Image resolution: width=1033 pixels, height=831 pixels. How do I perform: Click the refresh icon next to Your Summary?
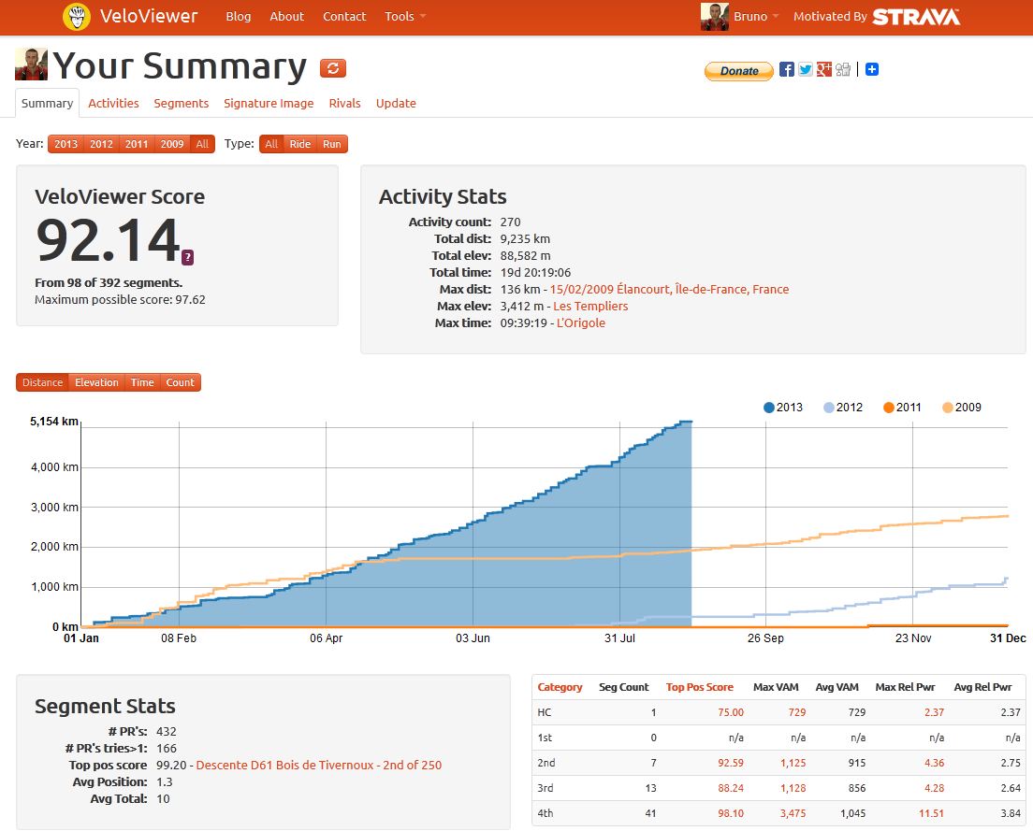click(333, 67)
